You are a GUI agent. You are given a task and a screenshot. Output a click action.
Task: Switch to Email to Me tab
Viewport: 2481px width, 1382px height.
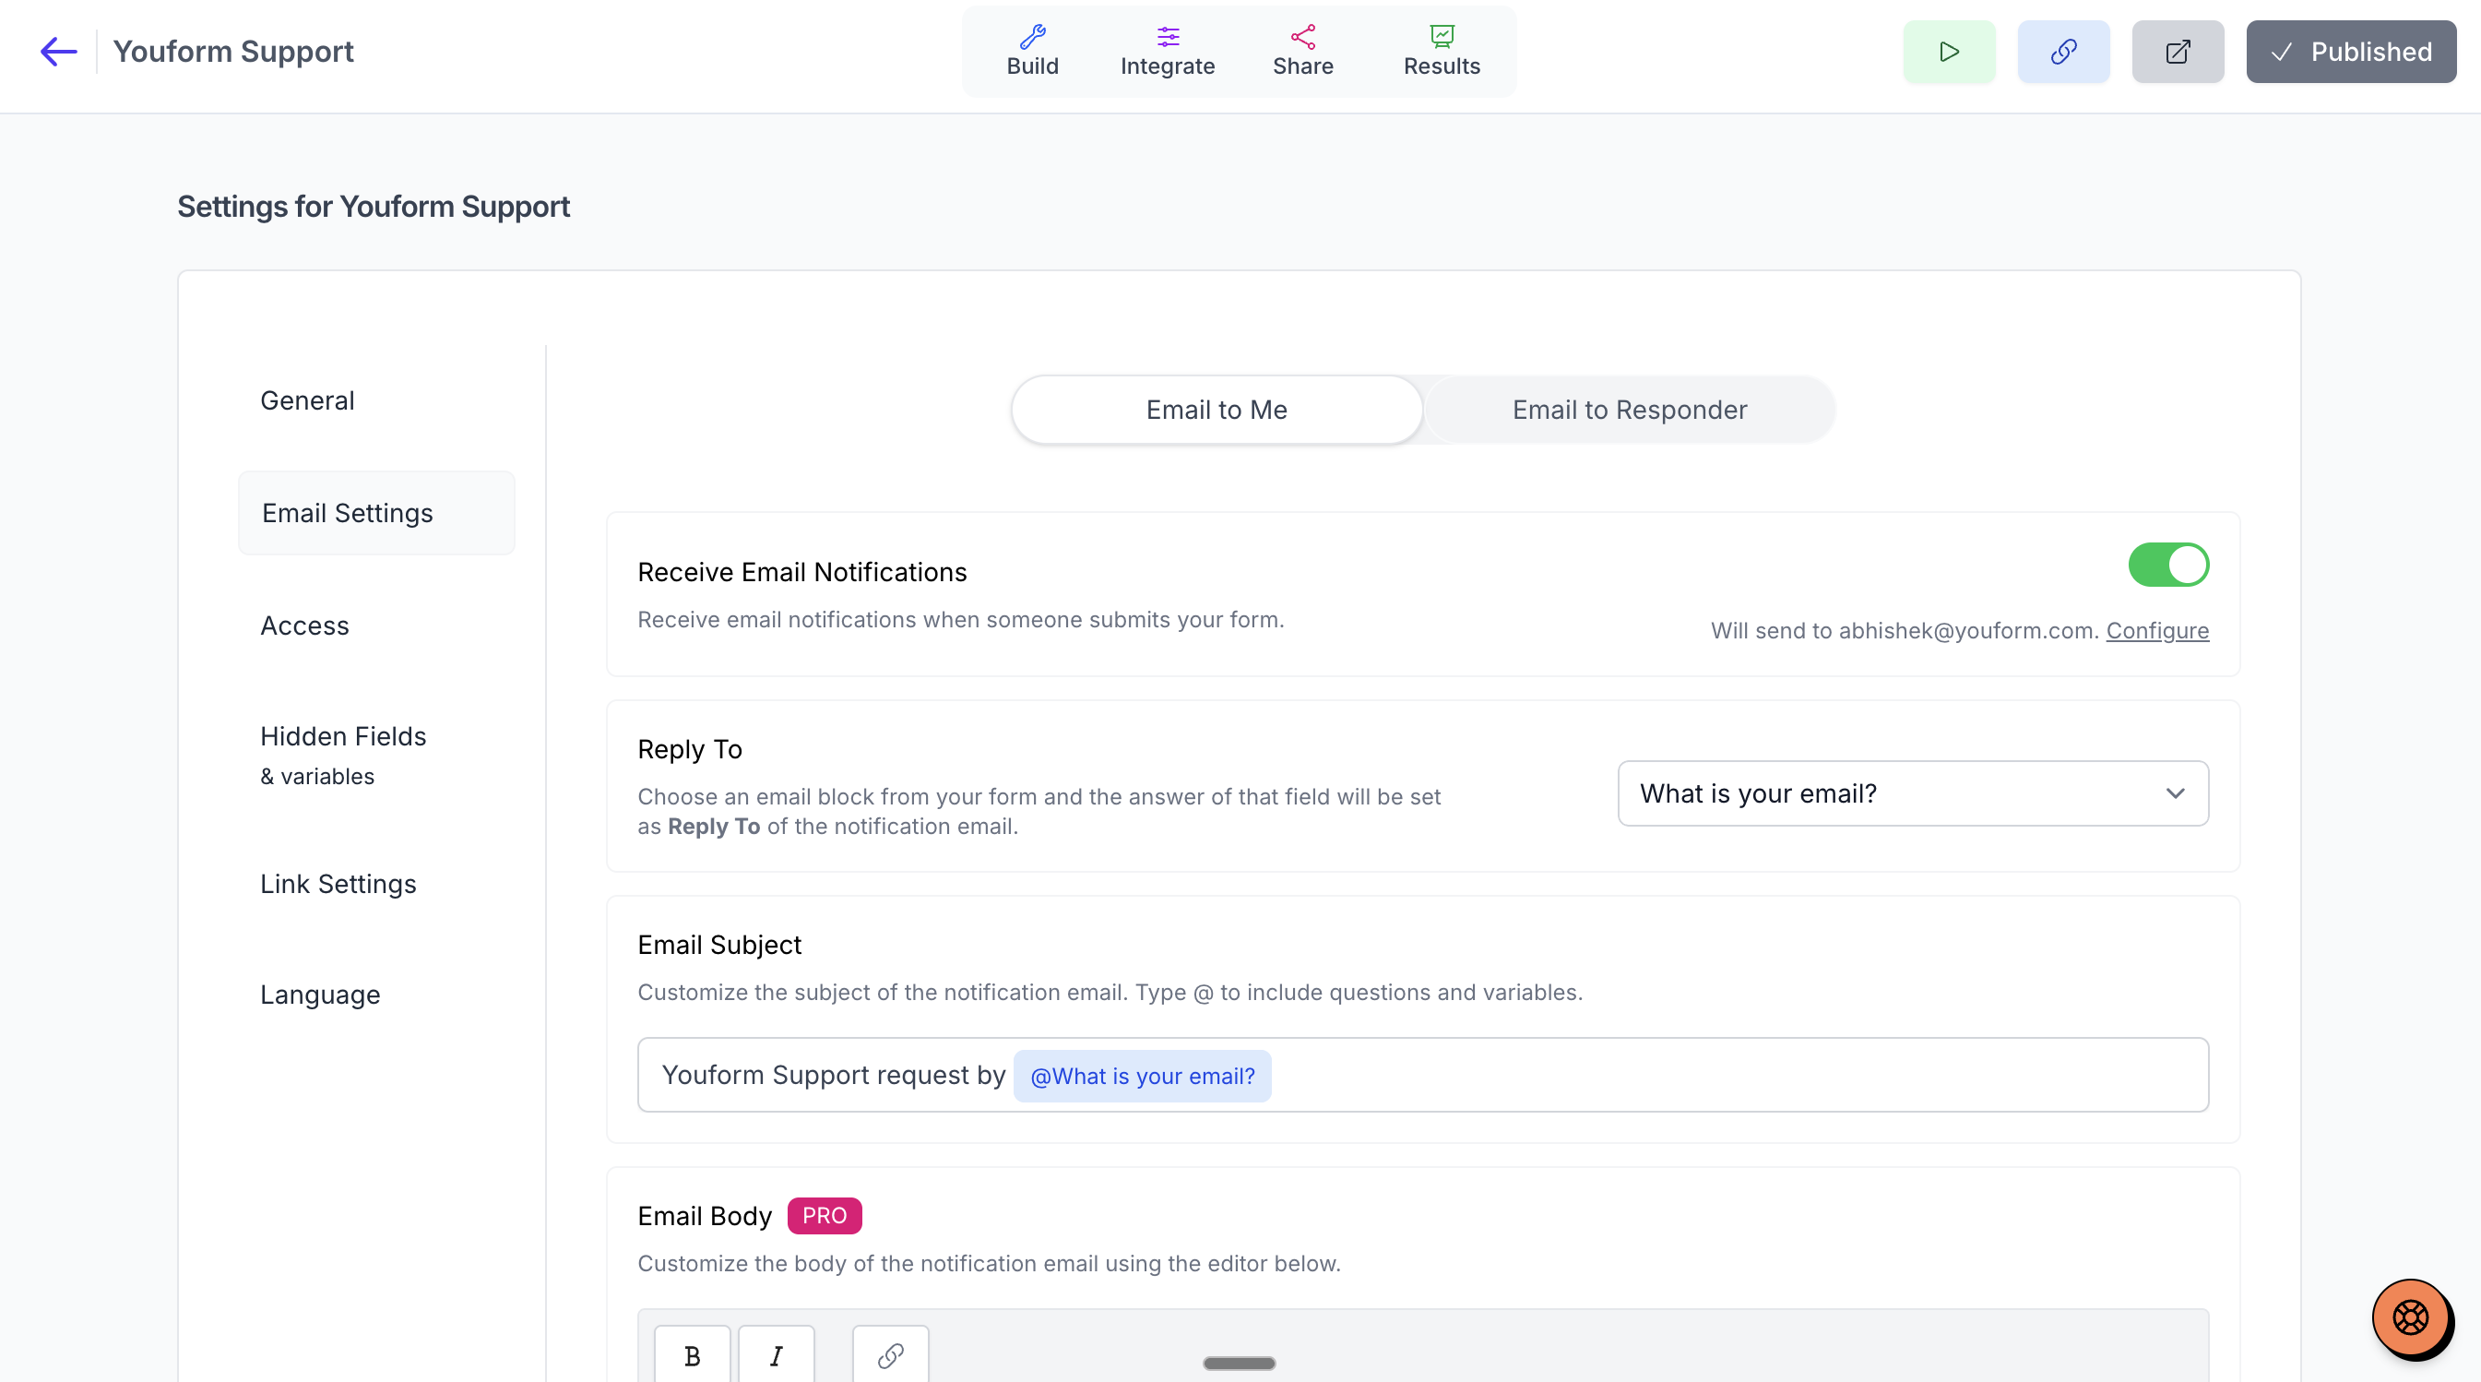pos(1217,410)
